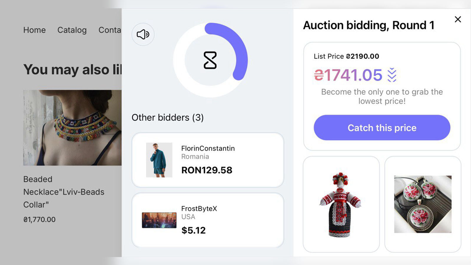Click the purple countdown progress ring
The image size is (471, 265).
210,60
